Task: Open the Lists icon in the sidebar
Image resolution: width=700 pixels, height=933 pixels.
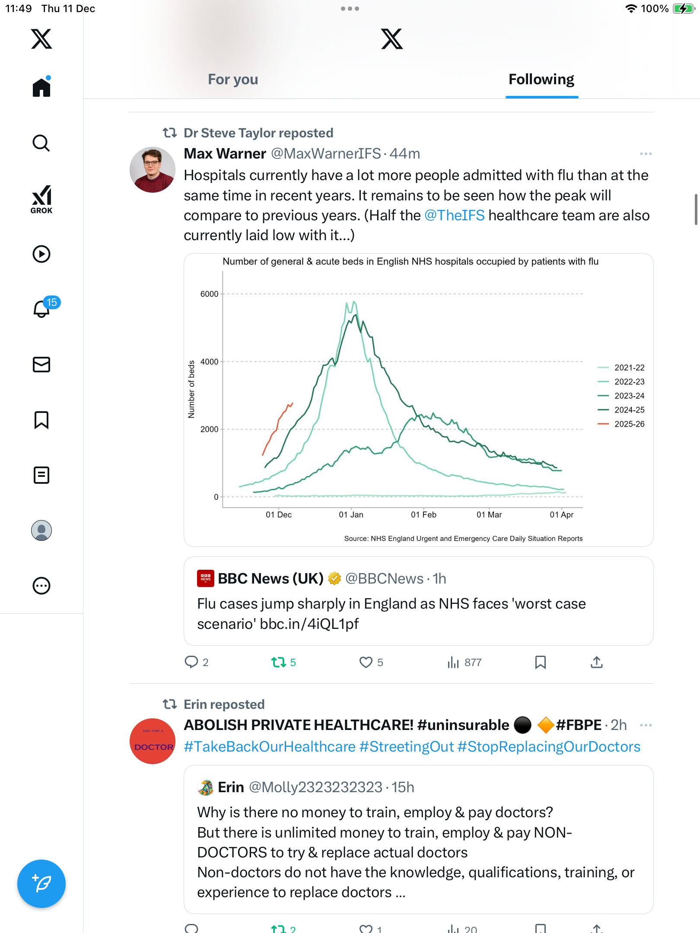Action: (41, 475)
